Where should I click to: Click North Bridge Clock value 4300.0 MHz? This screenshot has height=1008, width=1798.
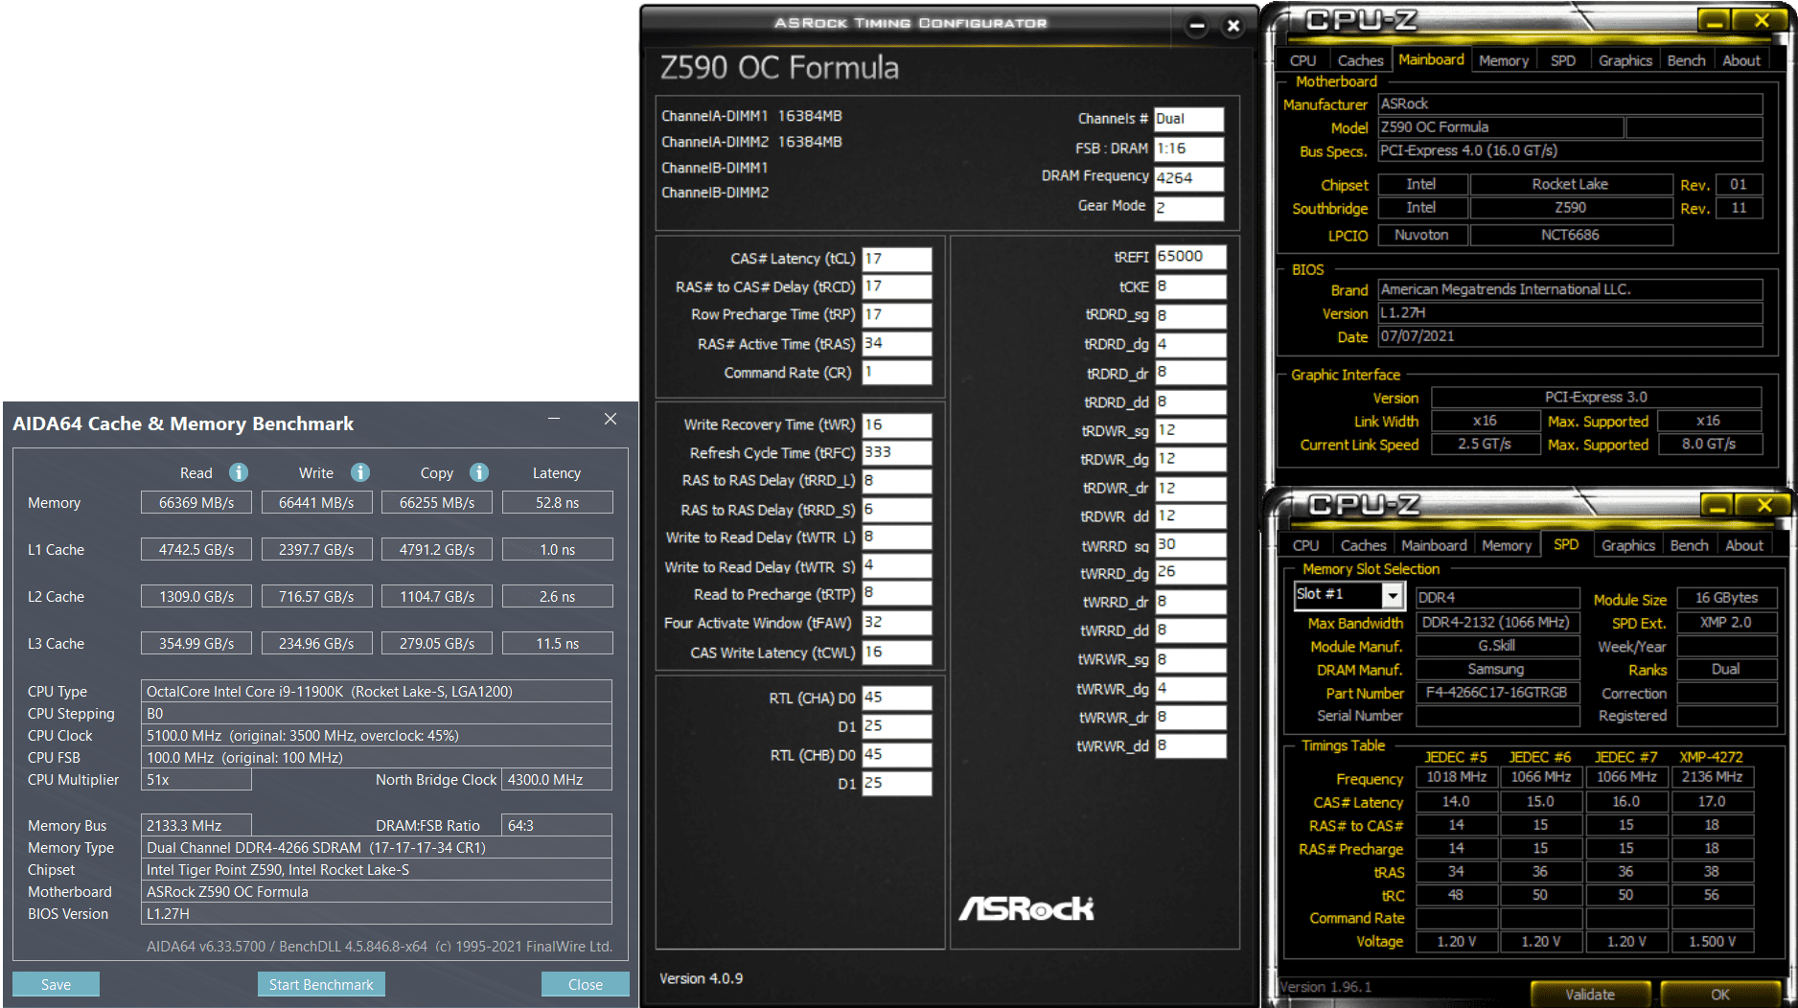(x=557, y=779)
